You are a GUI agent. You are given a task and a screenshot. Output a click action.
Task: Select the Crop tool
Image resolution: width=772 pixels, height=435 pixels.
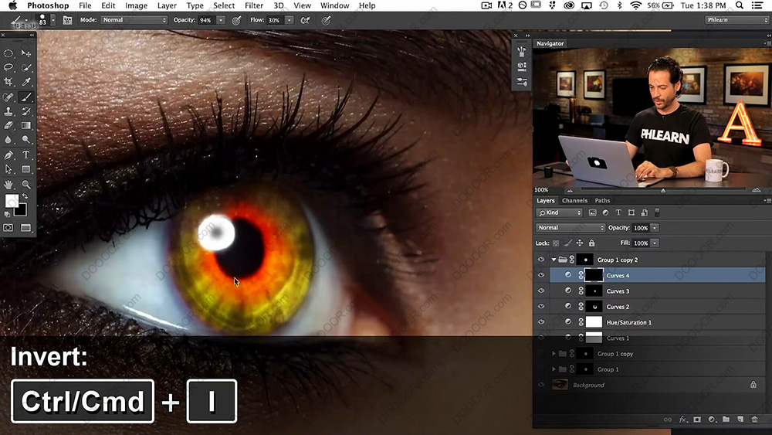[x=8, y=82]
